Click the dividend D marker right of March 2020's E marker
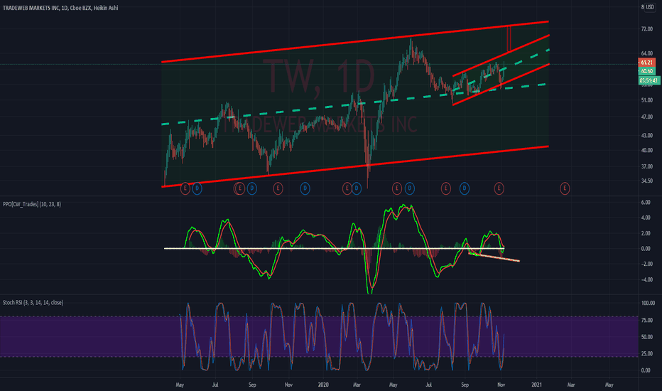662x391 pixels. click(x=357, y=188)
